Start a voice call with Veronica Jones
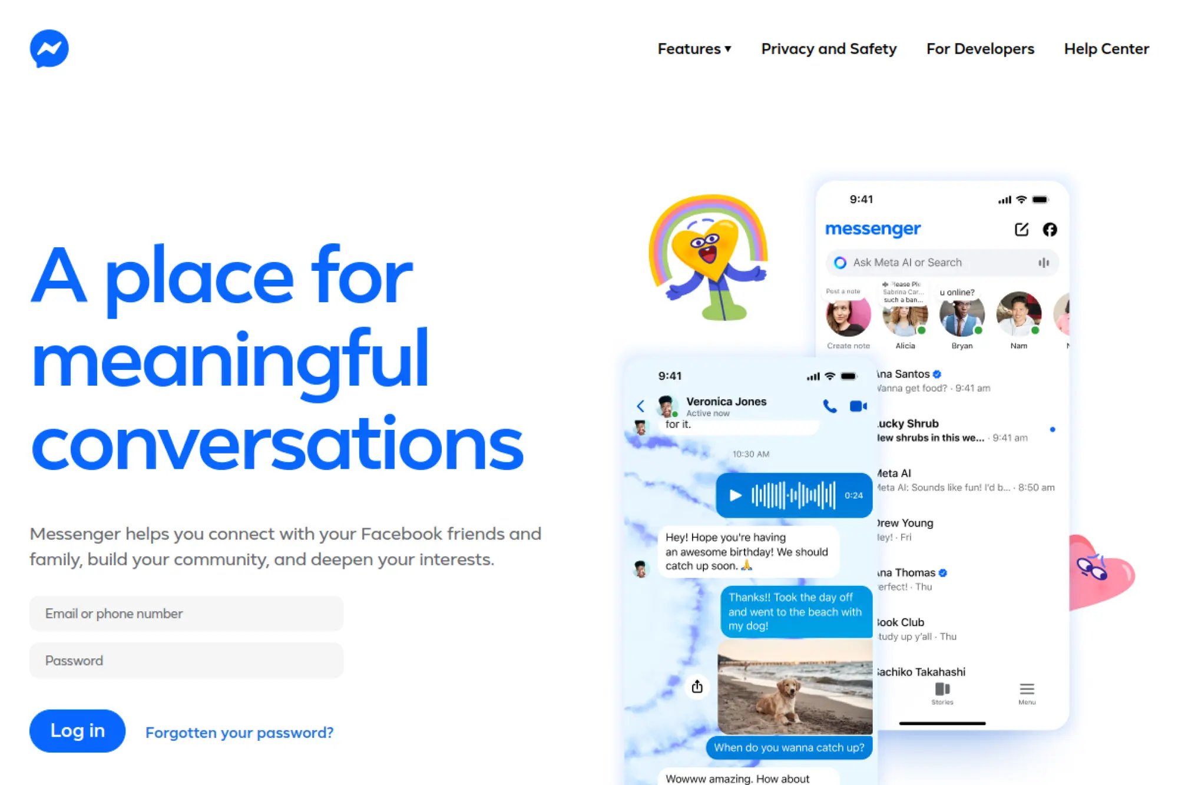 pos(830,406)
